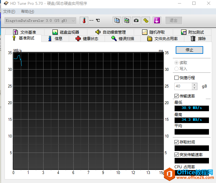Switch to the 随机存取 tab

tap(154, 32)
